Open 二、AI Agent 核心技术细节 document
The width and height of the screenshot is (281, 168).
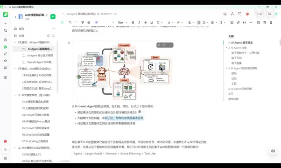pos(37,56)
